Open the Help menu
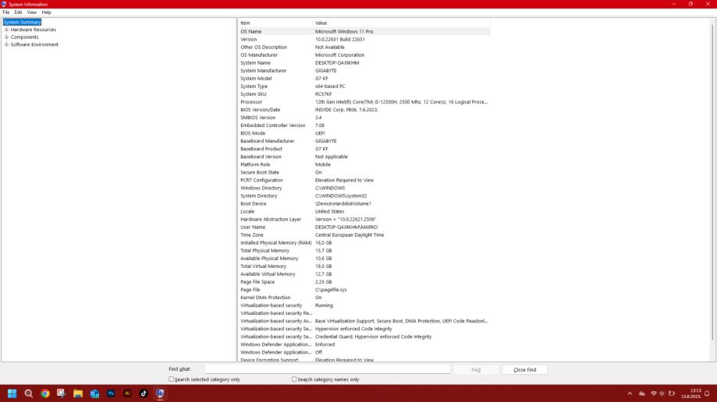 coord(46,12)
